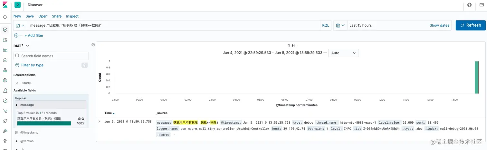Open Canvas icon in sidebar

[x=5, y=60]
